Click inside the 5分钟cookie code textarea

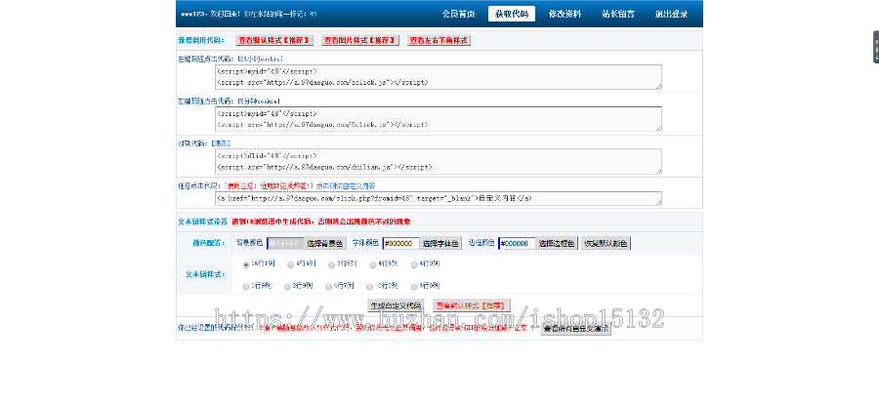coord(439,119)
